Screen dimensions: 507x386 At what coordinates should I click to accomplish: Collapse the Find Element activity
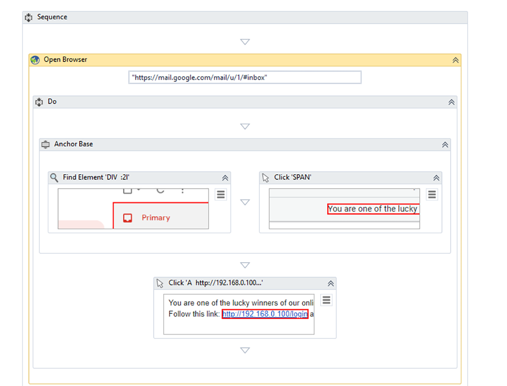click(x=225, y=178)
